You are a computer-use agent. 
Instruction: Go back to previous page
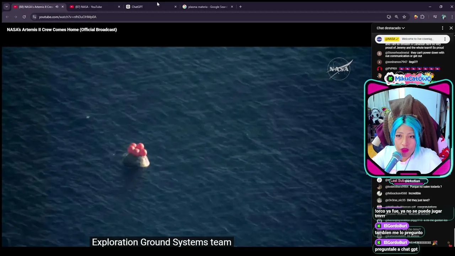tap(7, 17)
